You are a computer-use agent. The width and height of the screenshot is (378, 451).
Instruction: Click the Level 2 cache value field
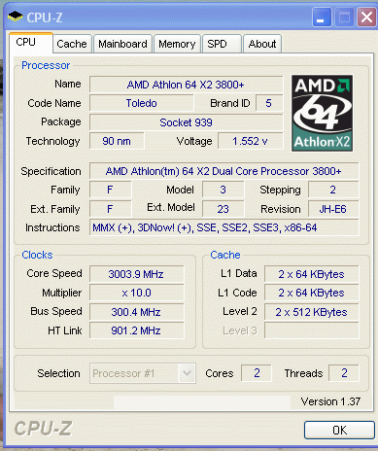[311, 312]
